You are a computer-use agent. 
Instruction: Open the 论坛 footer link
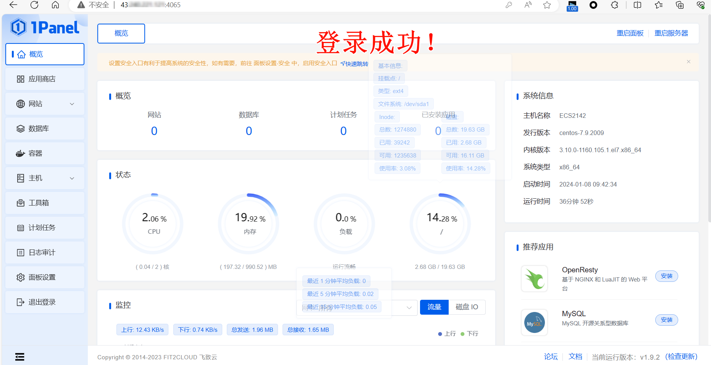[x=551, y=357]
